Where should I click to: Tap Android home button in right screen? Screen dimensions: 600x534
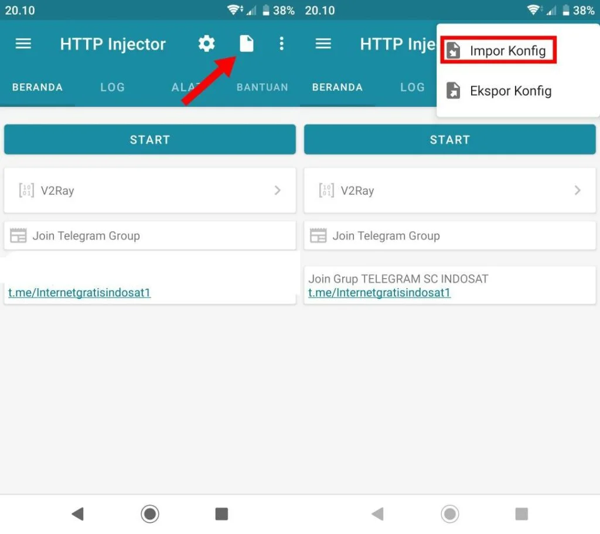[449, 513]
